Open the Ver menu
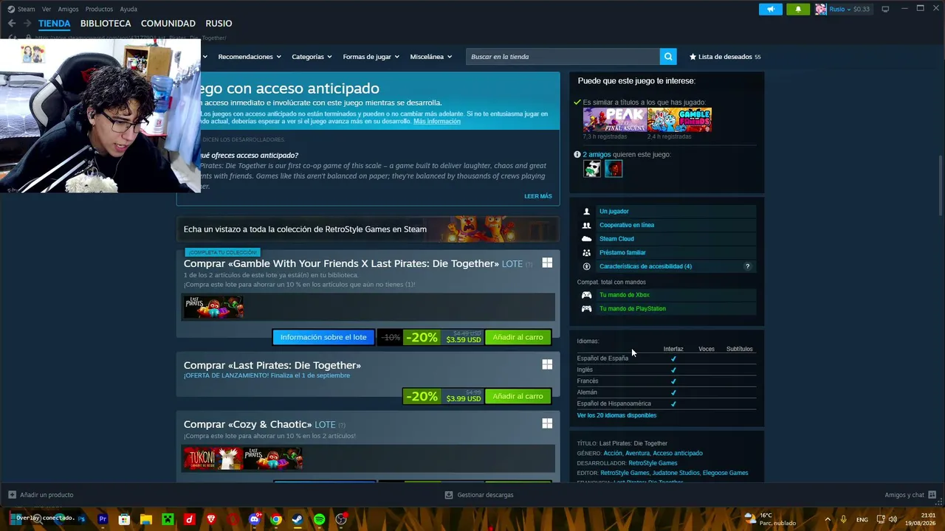The width and height of the screenshot is (945, 531). click(x=47, y=9)
